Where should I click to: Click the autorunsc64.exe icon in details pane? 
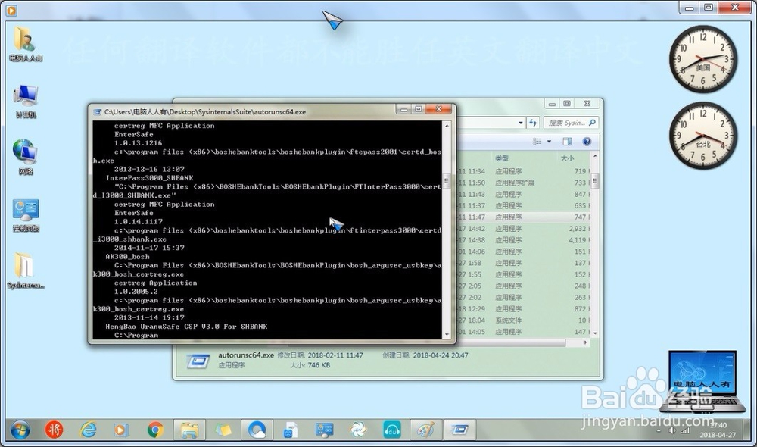point(198,361)
